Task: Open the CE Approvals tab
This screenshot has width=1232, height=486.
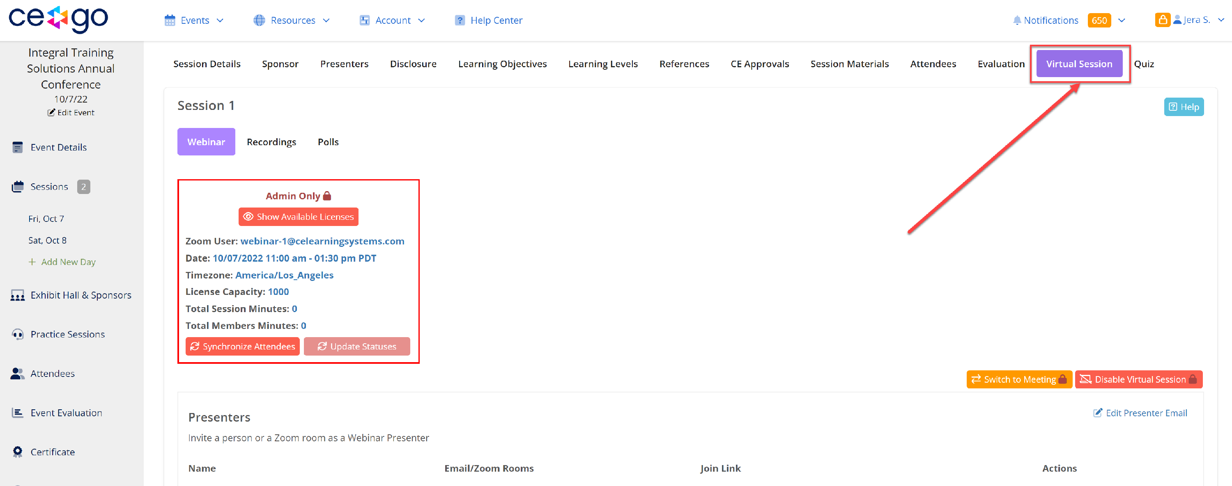Action: click(759, 64)
